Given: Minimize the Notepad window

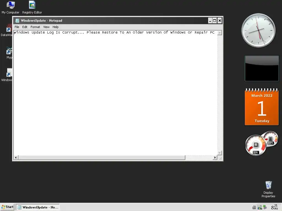Looking at the screenshot, I should pos(210,21).
